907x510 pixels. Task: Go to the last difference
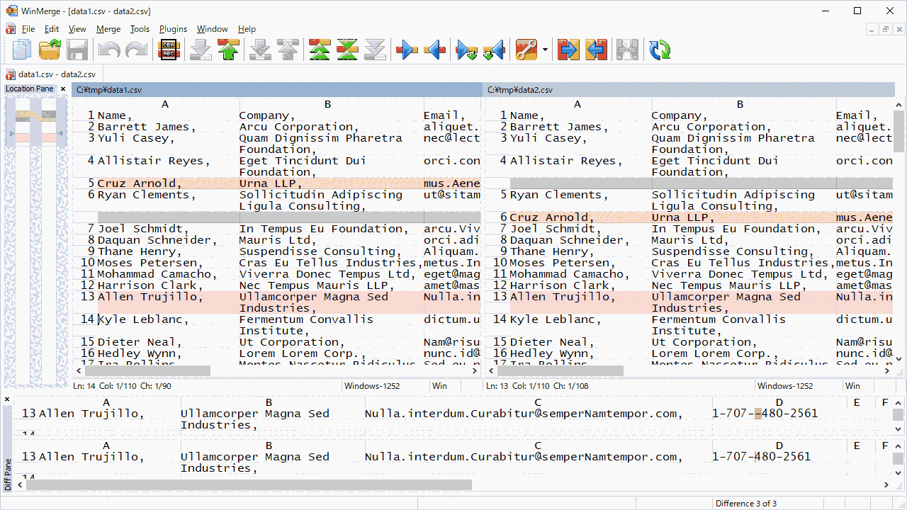pyautogui.click(x=376, y=50)
